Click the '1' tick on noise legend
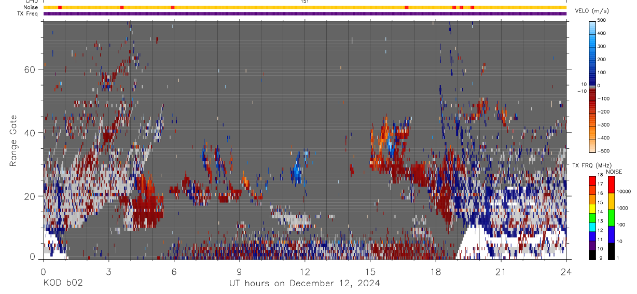 pyautogui.click(x=618, y=258)
